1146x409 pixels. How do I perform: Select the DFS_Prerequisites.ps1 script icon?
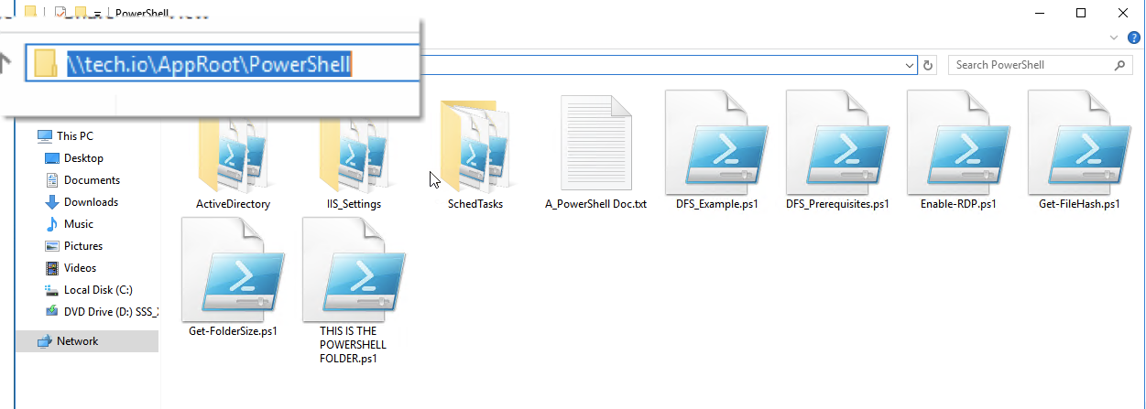[837, 143]
